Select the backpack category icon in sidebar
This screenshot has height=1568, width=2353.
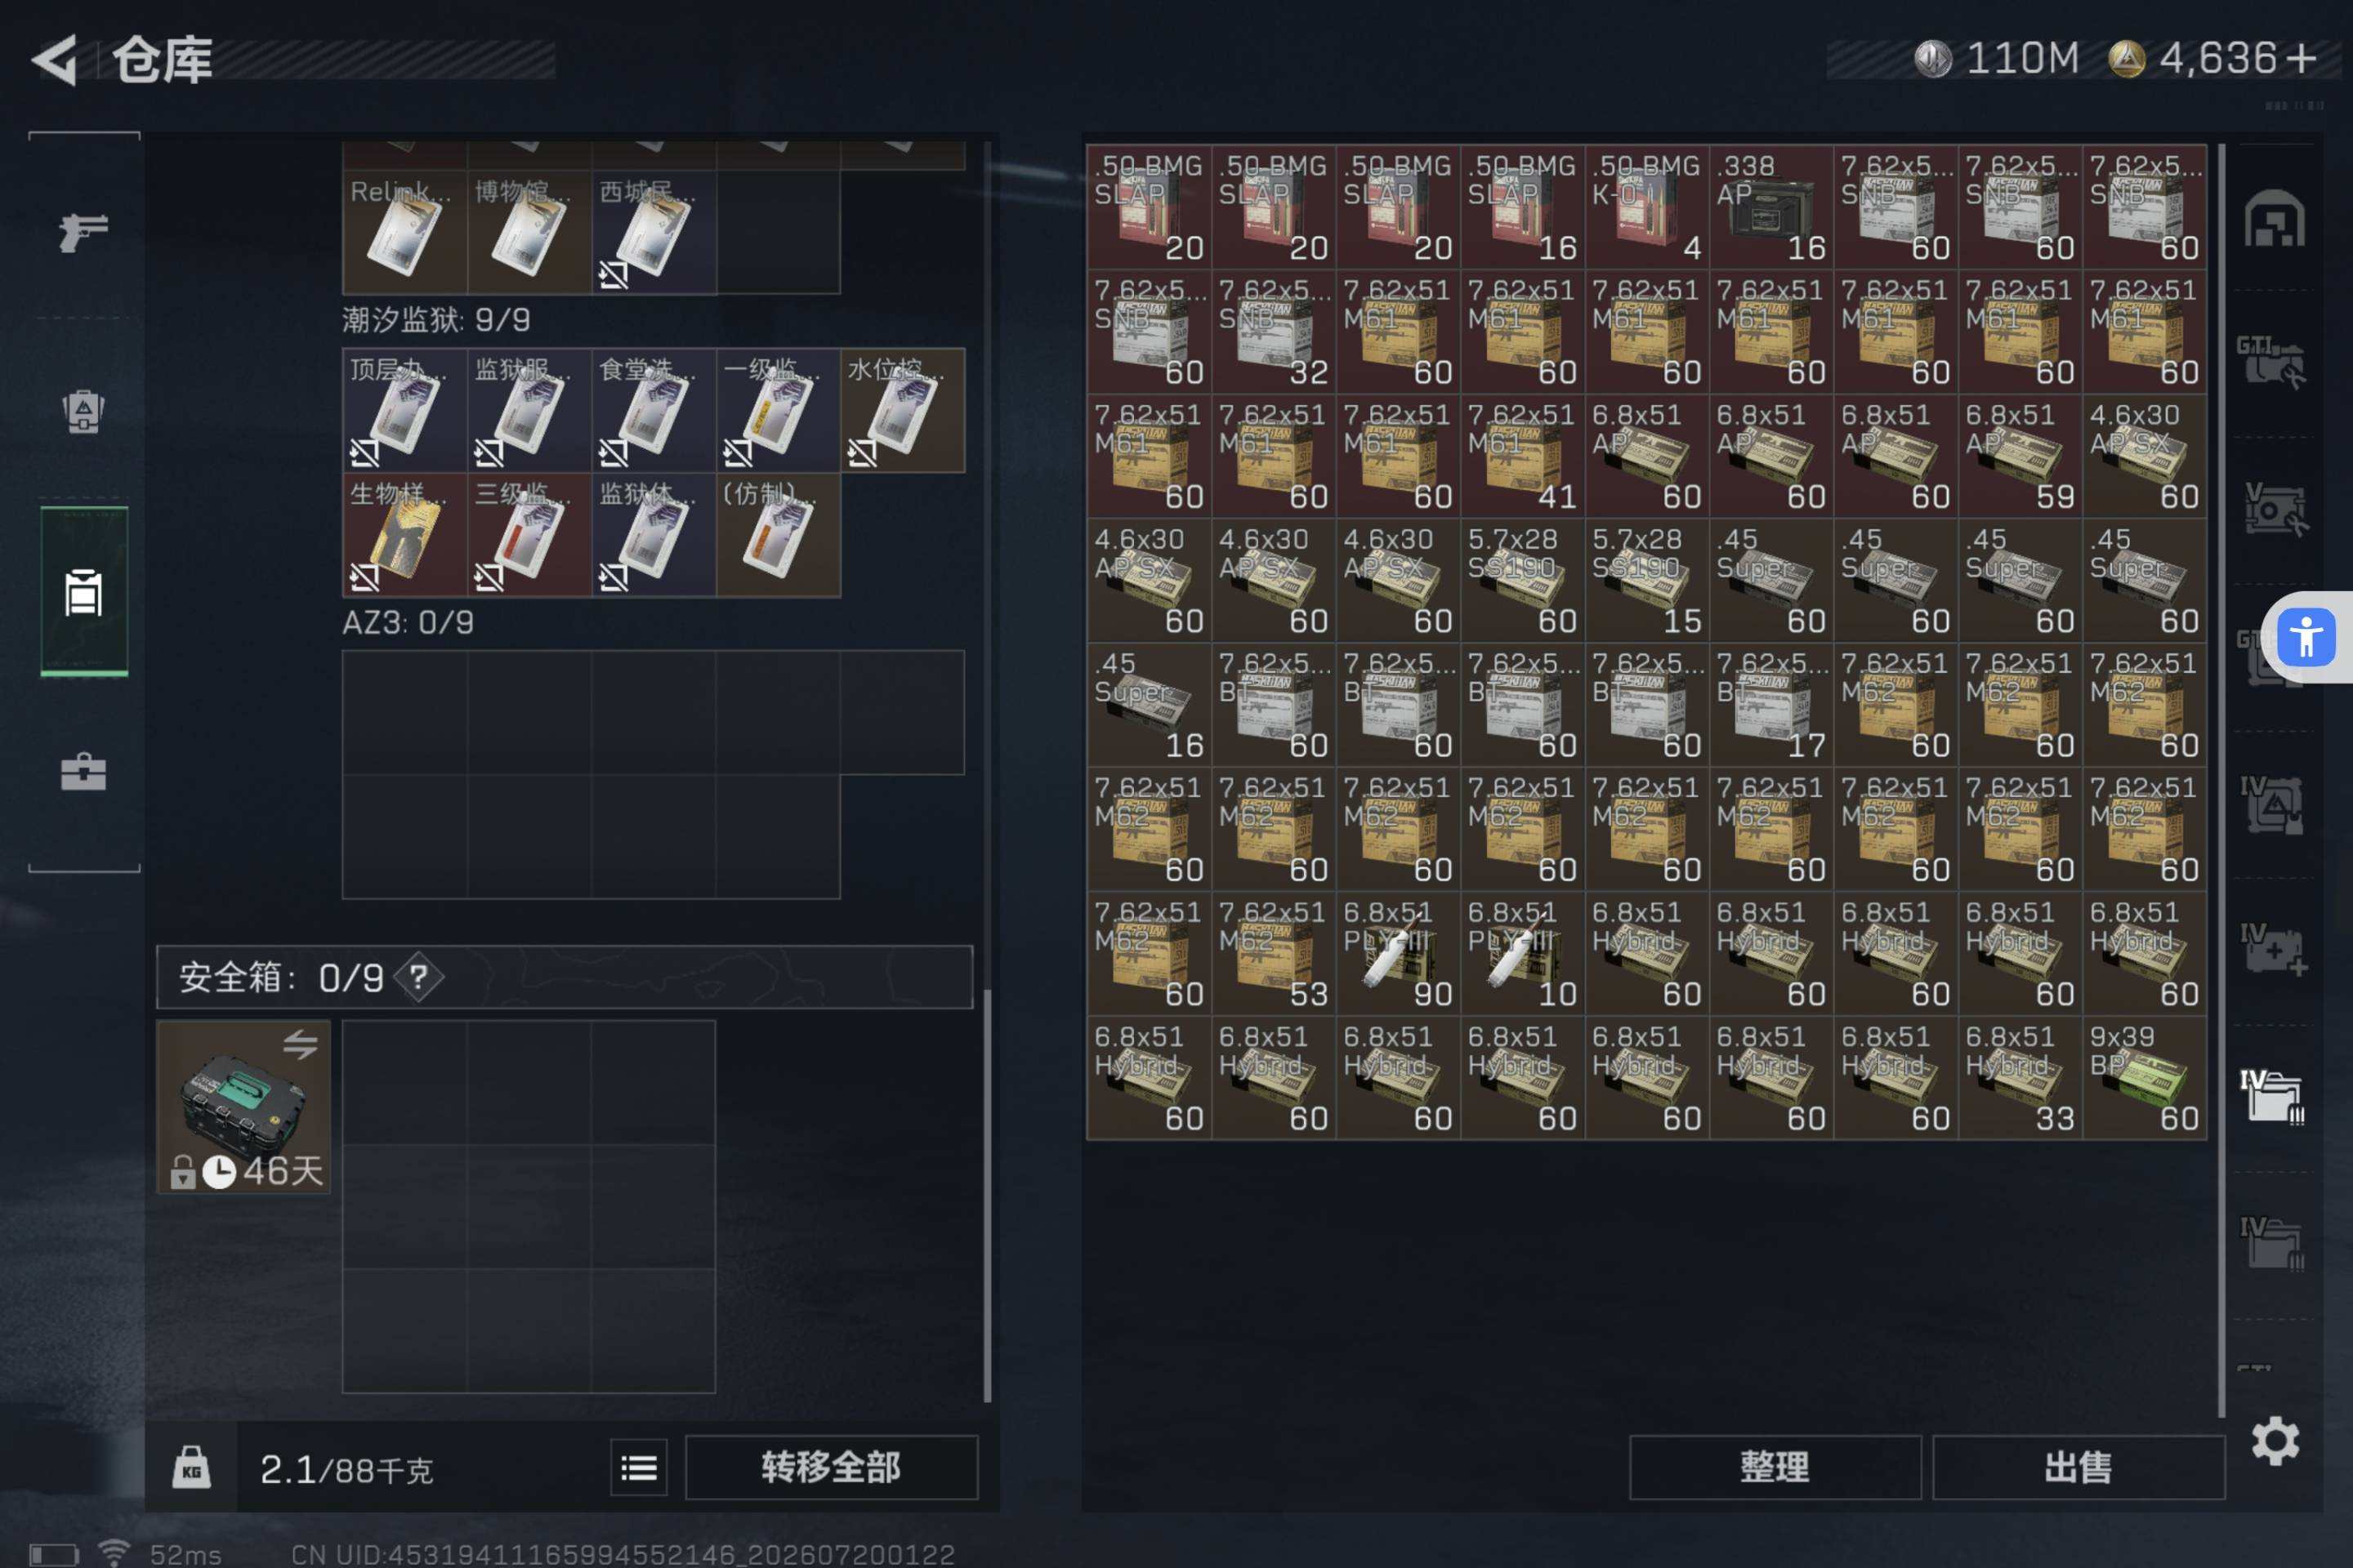(83, 410)
